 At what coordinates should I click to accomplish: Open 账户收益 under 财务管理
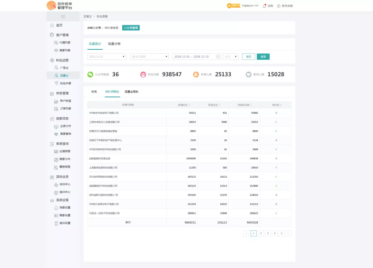click(65, 101)
